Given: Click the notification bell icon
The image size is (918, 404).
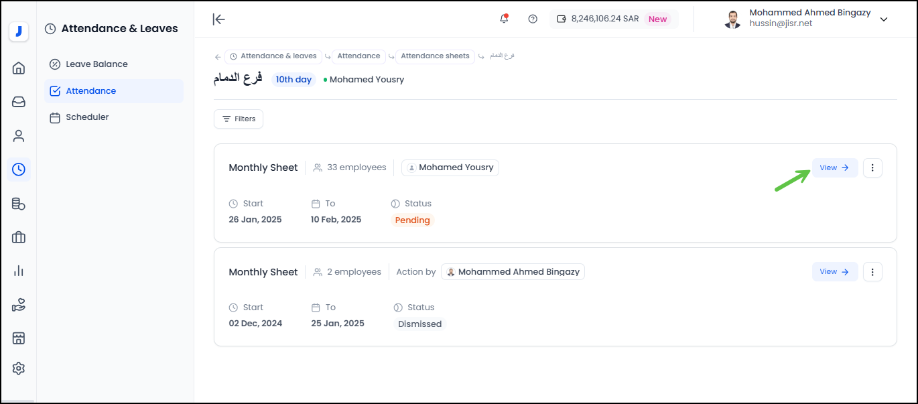Looking at the screenshot, I should tap(504, 19).
